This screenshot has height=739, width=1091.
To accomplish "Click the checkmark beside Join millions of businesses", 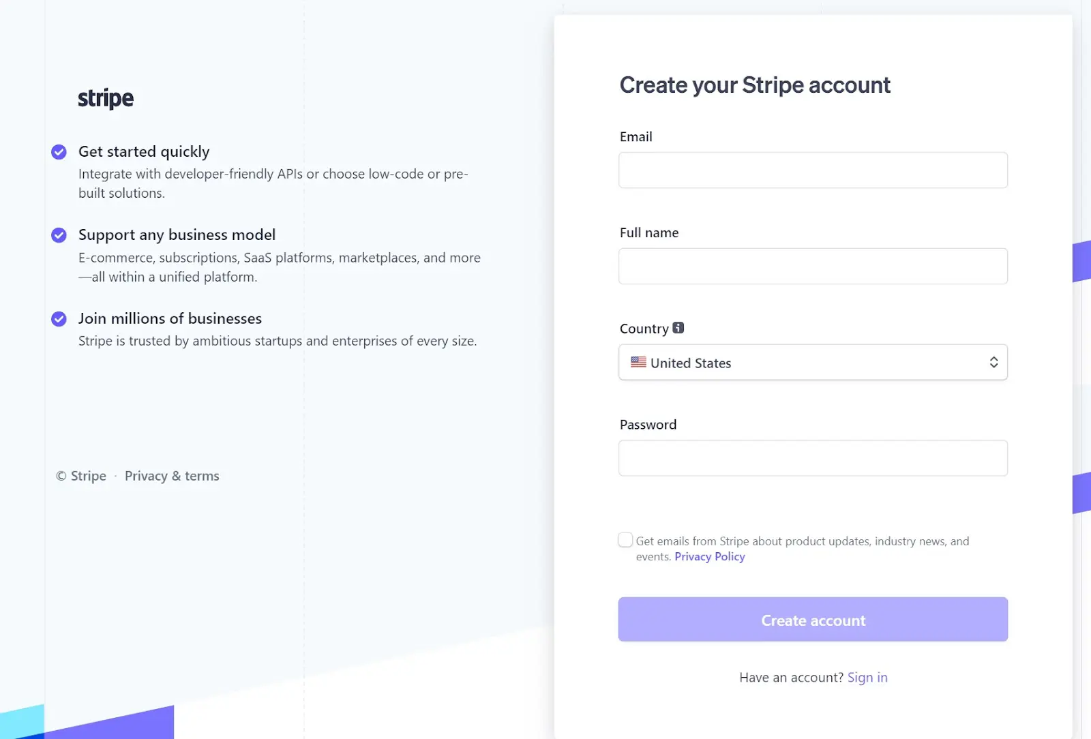I will coord(59,319).
